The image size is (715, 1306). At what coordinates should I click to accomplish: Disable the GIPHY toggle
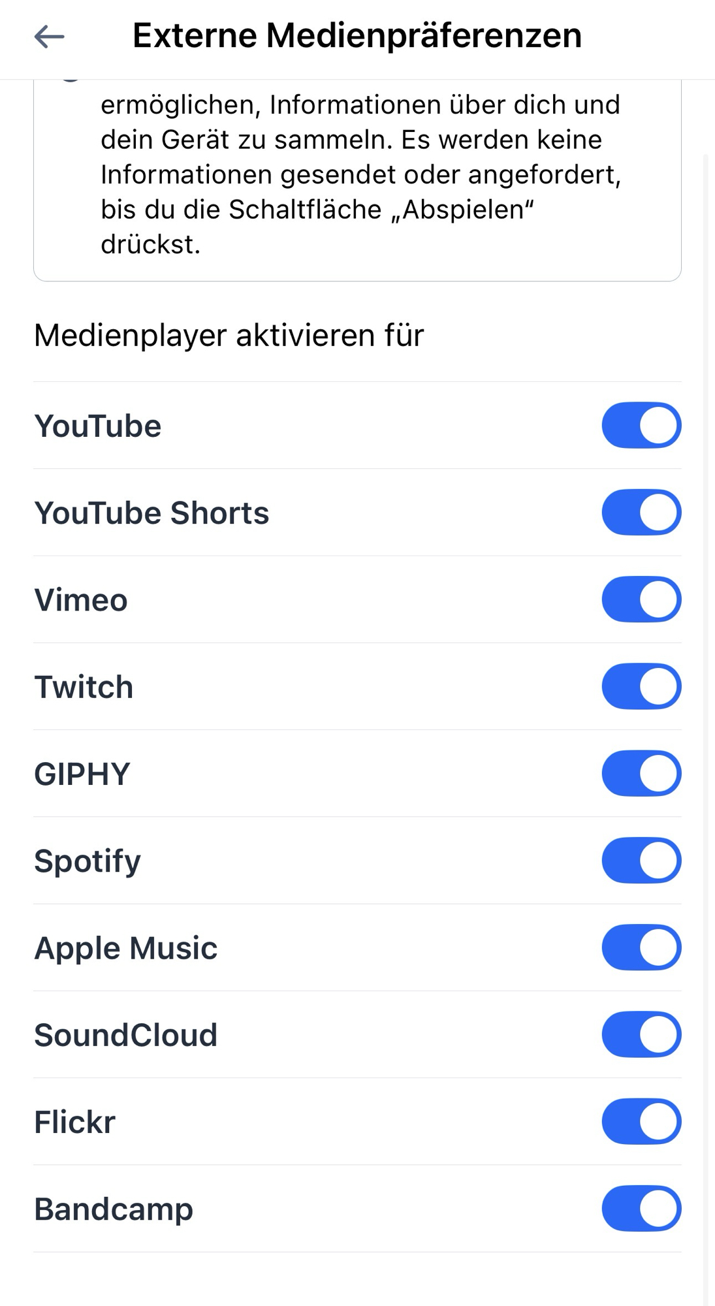[641, 774]
